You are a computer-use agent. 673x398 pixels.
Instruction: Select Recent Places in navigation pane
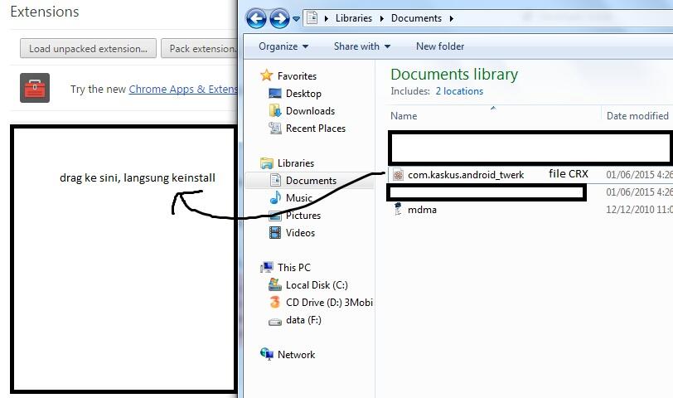(x=316, y=129)
